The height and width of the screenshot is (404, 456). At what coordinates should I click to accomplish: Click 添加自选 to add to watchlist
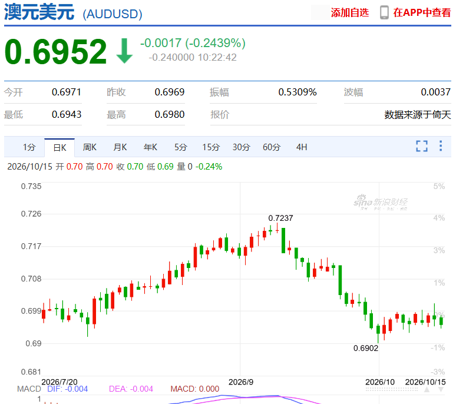(350, 12)
